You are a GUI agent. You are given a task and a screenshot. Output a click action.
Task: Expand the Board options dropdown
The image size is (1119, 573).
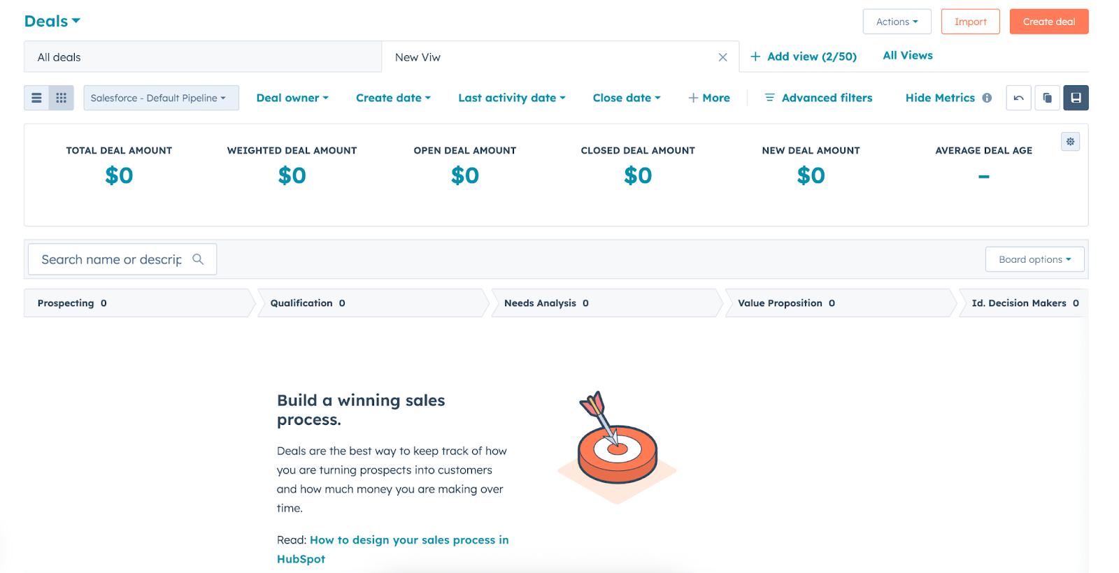[x=1034, y=259]
